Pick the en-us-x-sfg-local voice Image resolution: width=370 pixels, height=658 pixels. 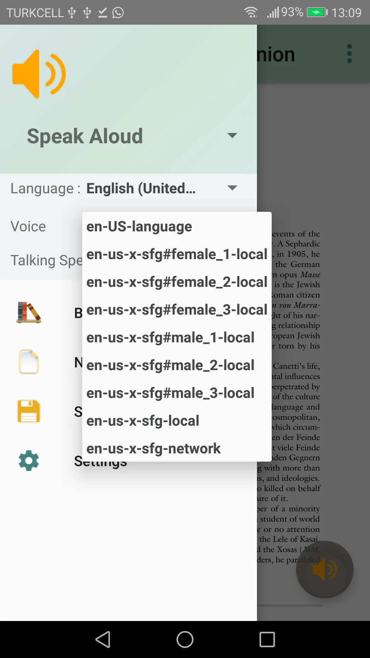click(x=177, y=421)
